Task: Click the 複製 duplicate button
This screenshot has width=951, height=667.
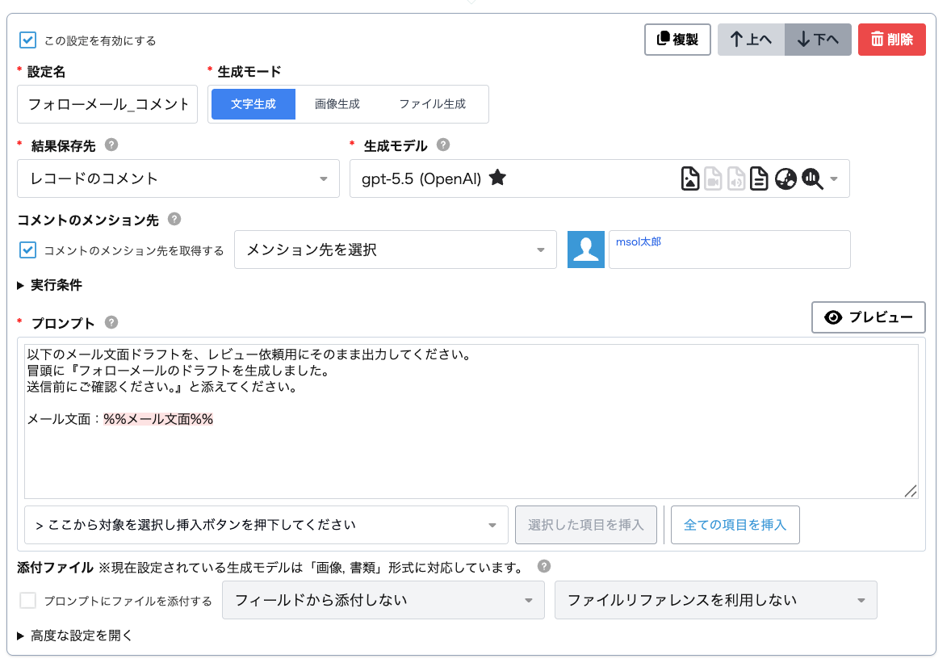Action: pyautogui.click(x=677, y=40)
